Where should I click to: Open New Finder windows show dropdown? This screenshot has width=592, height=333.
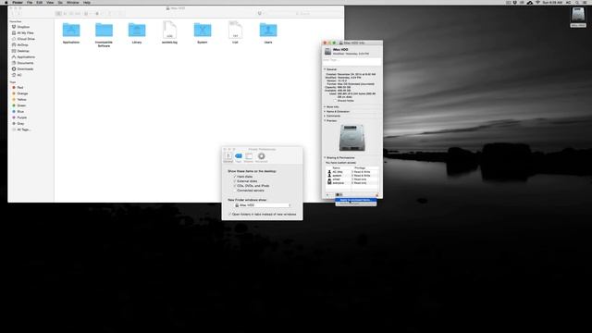(x=262, y=205)
